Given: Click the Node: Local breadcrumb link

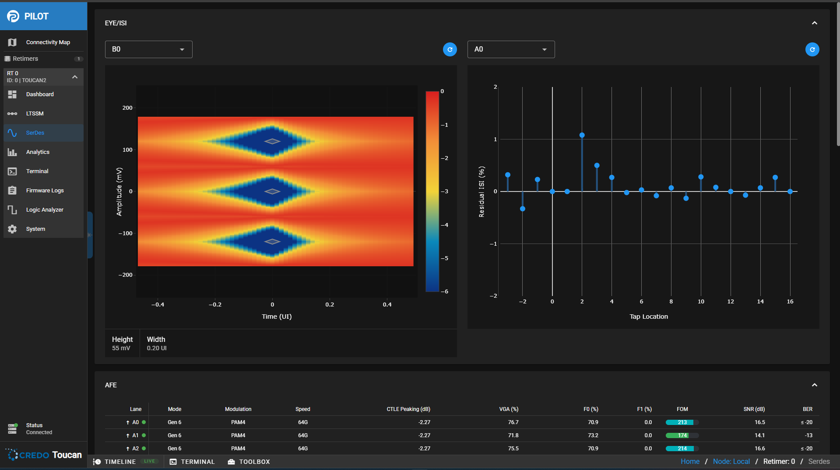Looking at the screenshot, I should point(731,462).
